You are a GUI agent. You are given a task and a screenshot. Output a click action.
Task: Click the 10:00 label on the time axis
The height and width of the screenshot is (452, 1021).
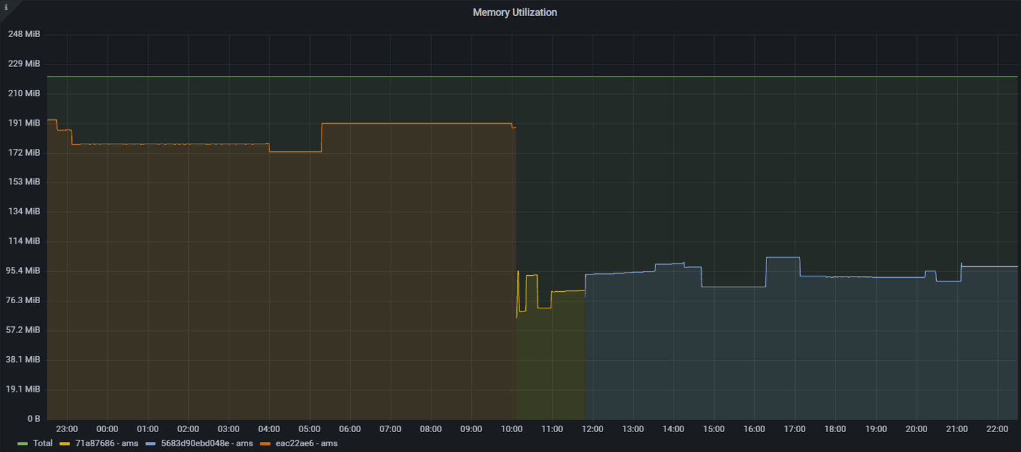click(x=511, y=429)
